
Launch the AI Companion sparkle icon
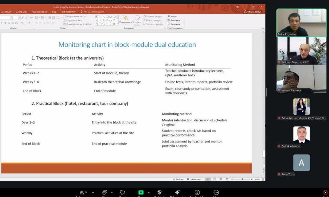click(x=177, y=193)
